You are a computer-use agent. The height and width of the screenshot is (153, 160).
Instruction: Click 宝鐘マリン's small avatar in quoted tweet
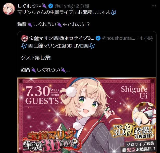[25, 38]
